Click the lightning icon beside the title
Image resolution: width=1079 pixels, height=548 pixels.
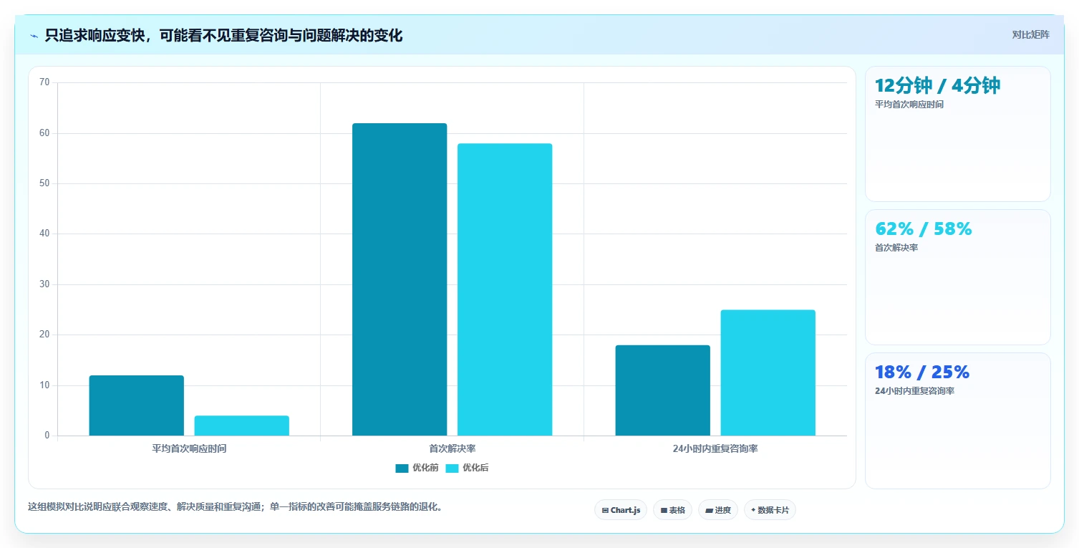pos(34,36)
